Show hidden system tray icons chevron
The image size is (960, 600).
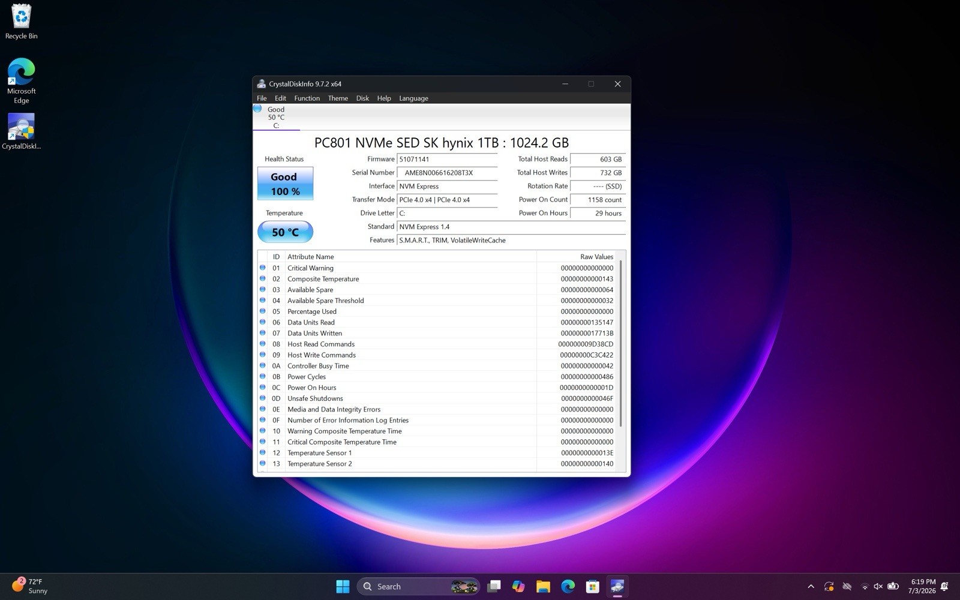(811, 586)
